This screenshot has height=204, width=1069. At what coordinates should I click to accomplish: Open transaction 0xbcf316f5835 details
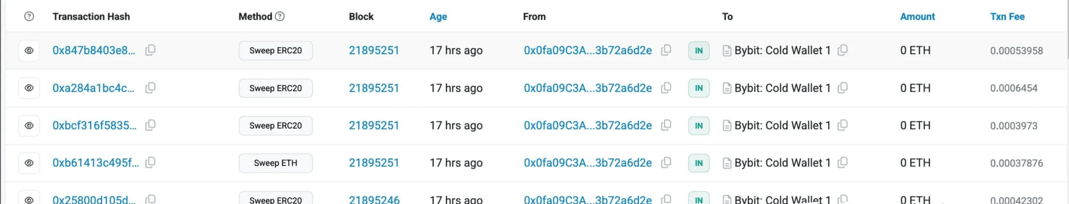click(95, 126)
